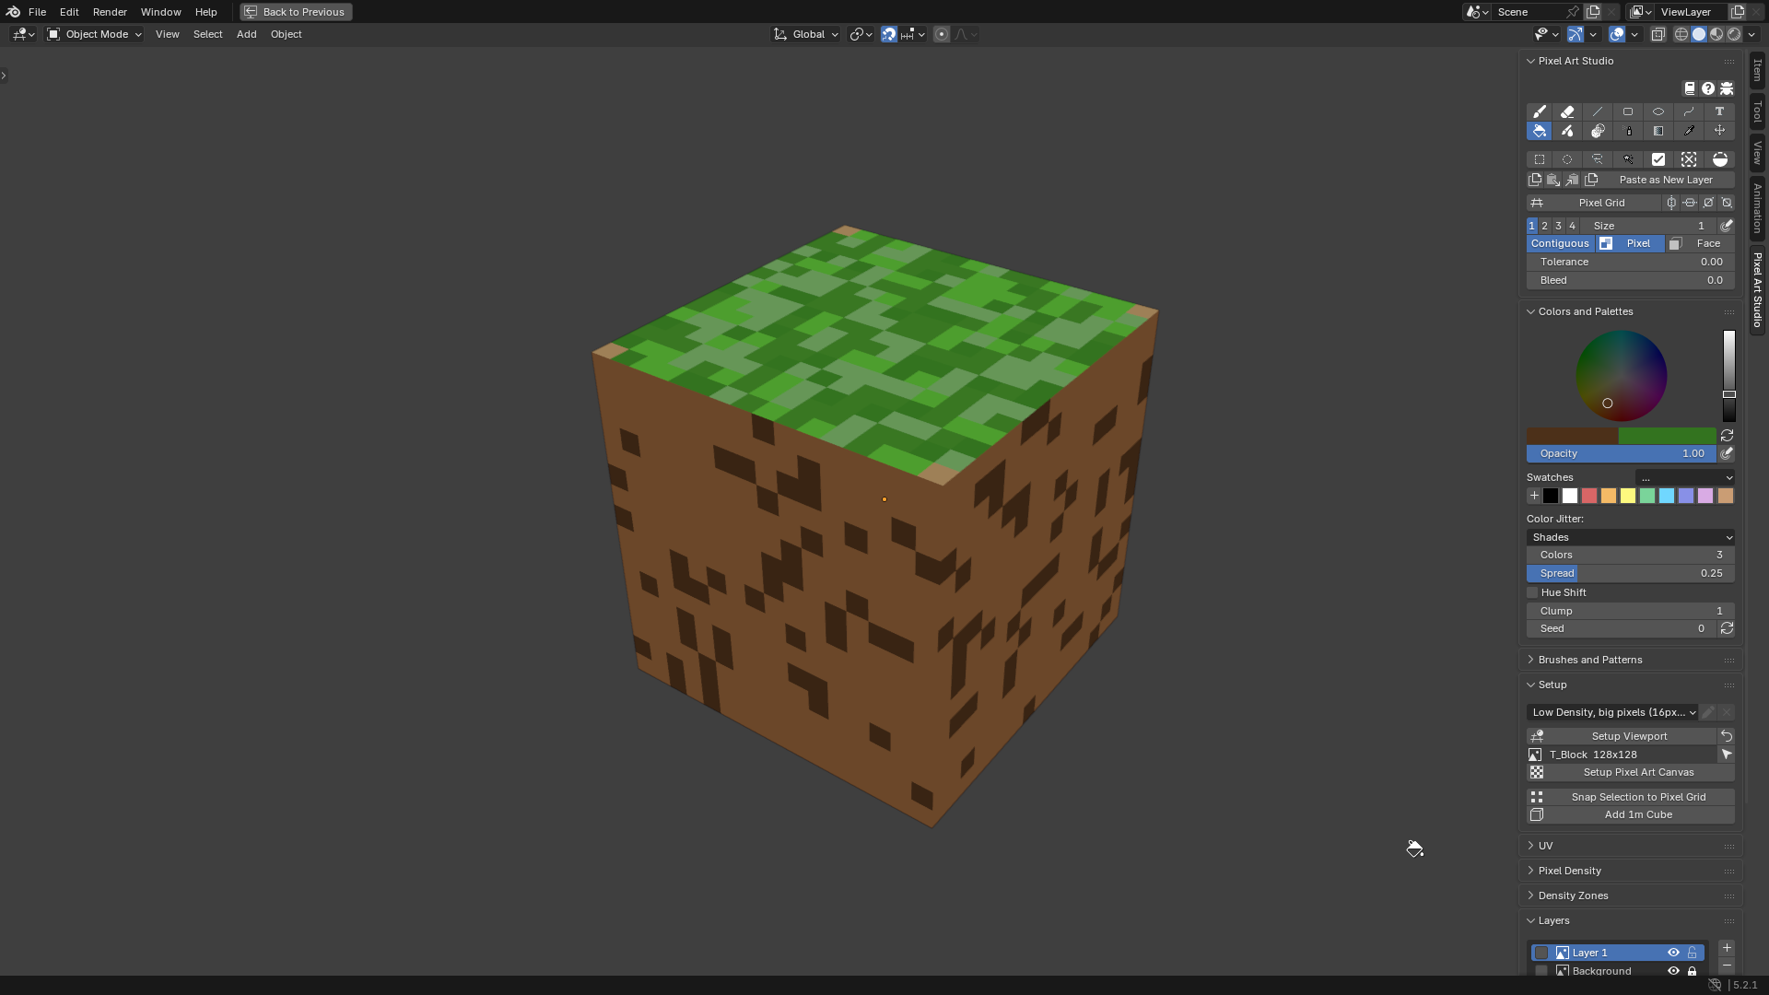The image size is (1769, 995).
Task: Click the Add 1m Cube button
Action: click(1631, 814)
